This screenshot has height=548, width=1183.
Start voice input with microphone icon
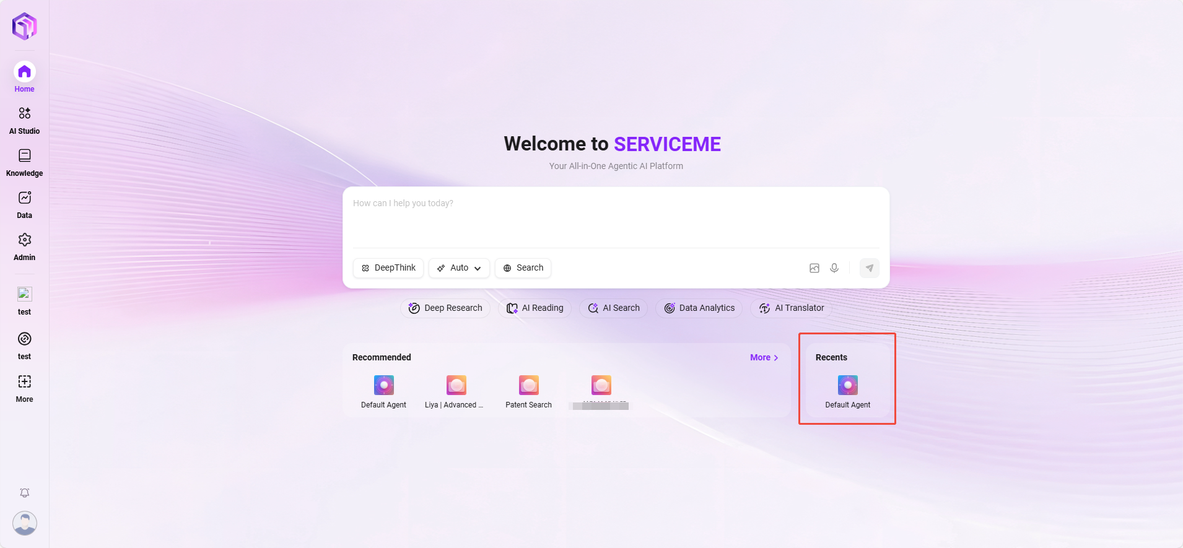point(834,268)
